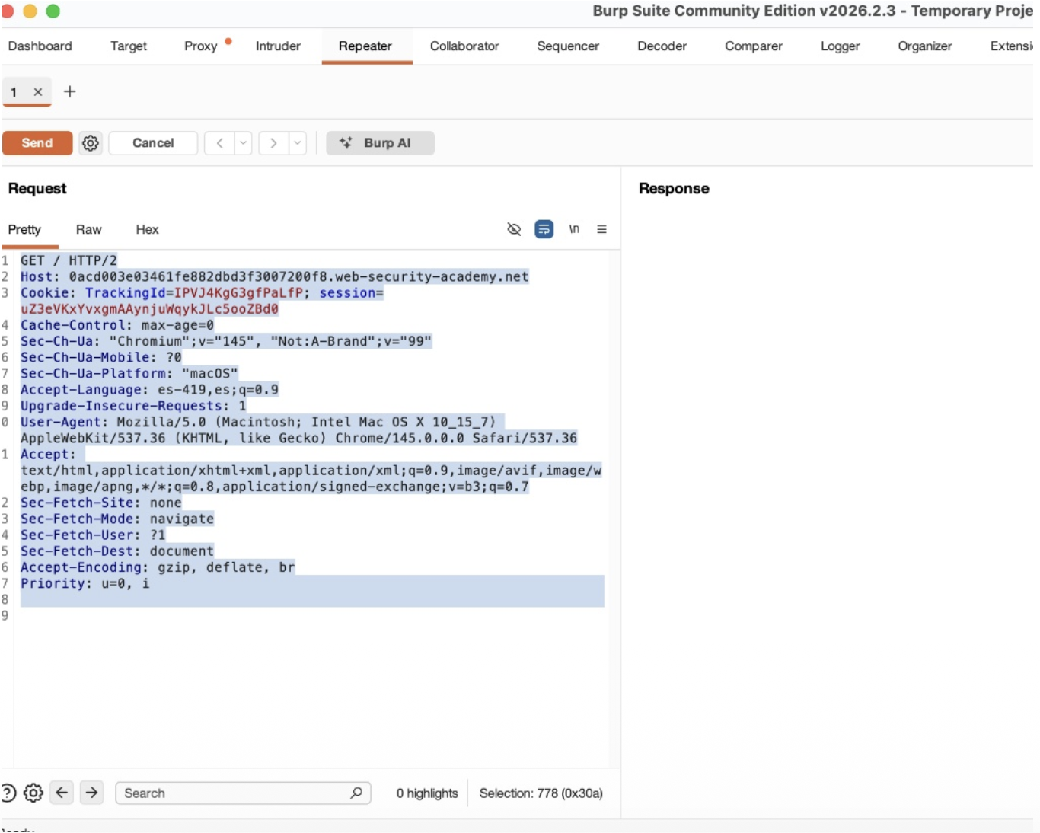Expand the back history dropdown arrow
This screenshot has width=1040, height=833.
click(x=243, y=143)
